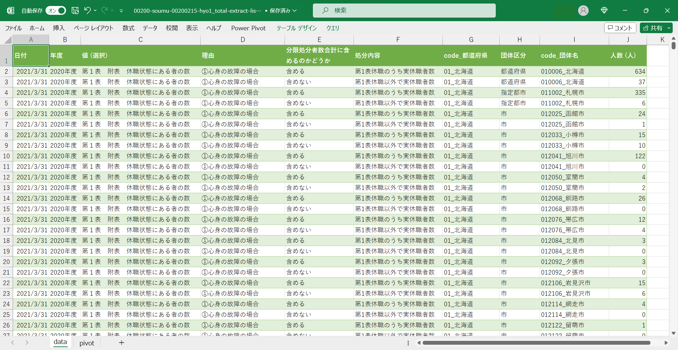
Task: Click inside the 検索 search box
Action: 404,11
